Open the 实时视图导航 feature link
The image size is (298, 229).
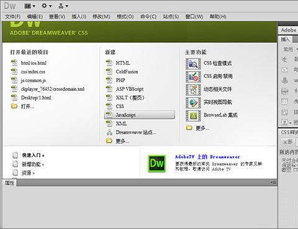point(217,102)
